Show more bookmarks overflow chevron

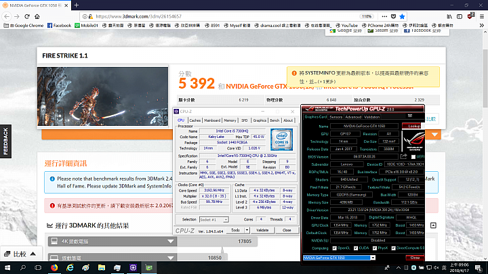pyautogui.click(x=482, y=26)
